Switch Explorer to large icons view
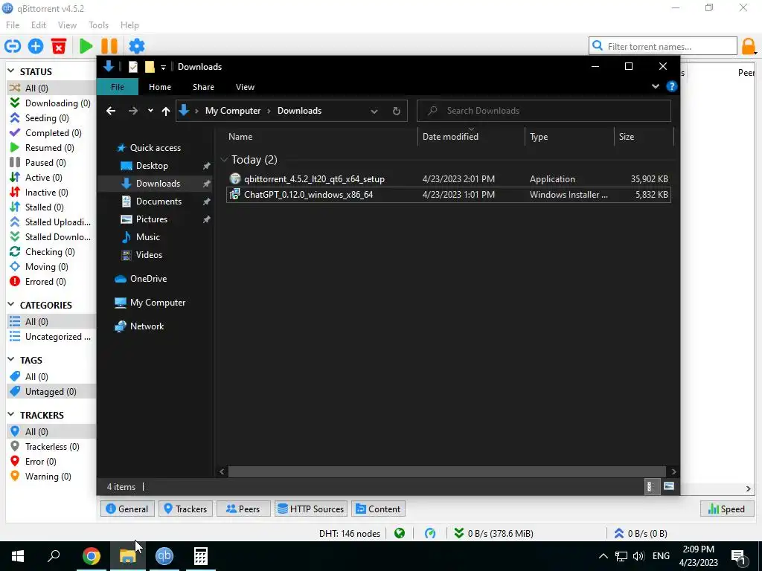 pyautogui.click(x=669, y=486)
